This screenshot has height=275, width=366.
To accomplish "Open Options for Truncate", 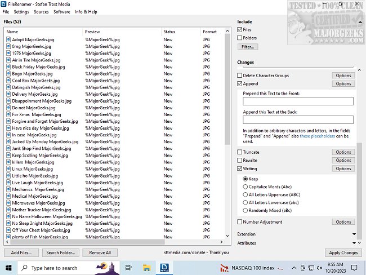I will coord(343,152).
